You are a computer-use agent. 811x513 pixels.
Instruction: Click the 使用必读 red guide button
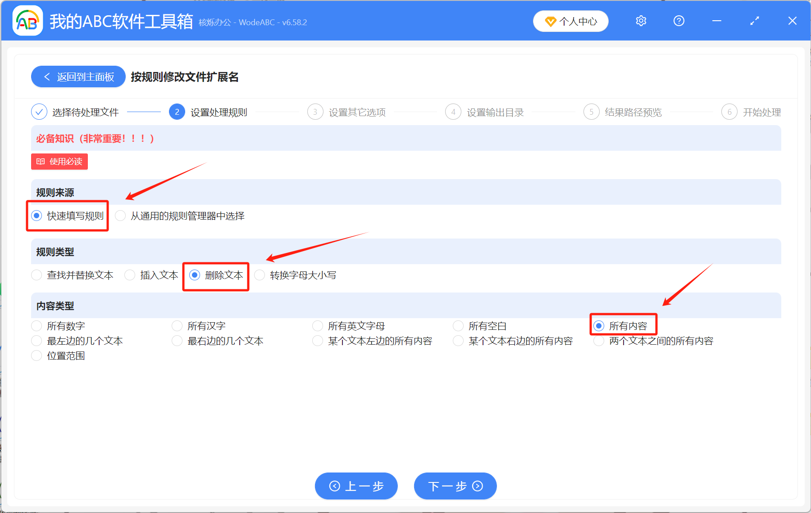(59, 162)
